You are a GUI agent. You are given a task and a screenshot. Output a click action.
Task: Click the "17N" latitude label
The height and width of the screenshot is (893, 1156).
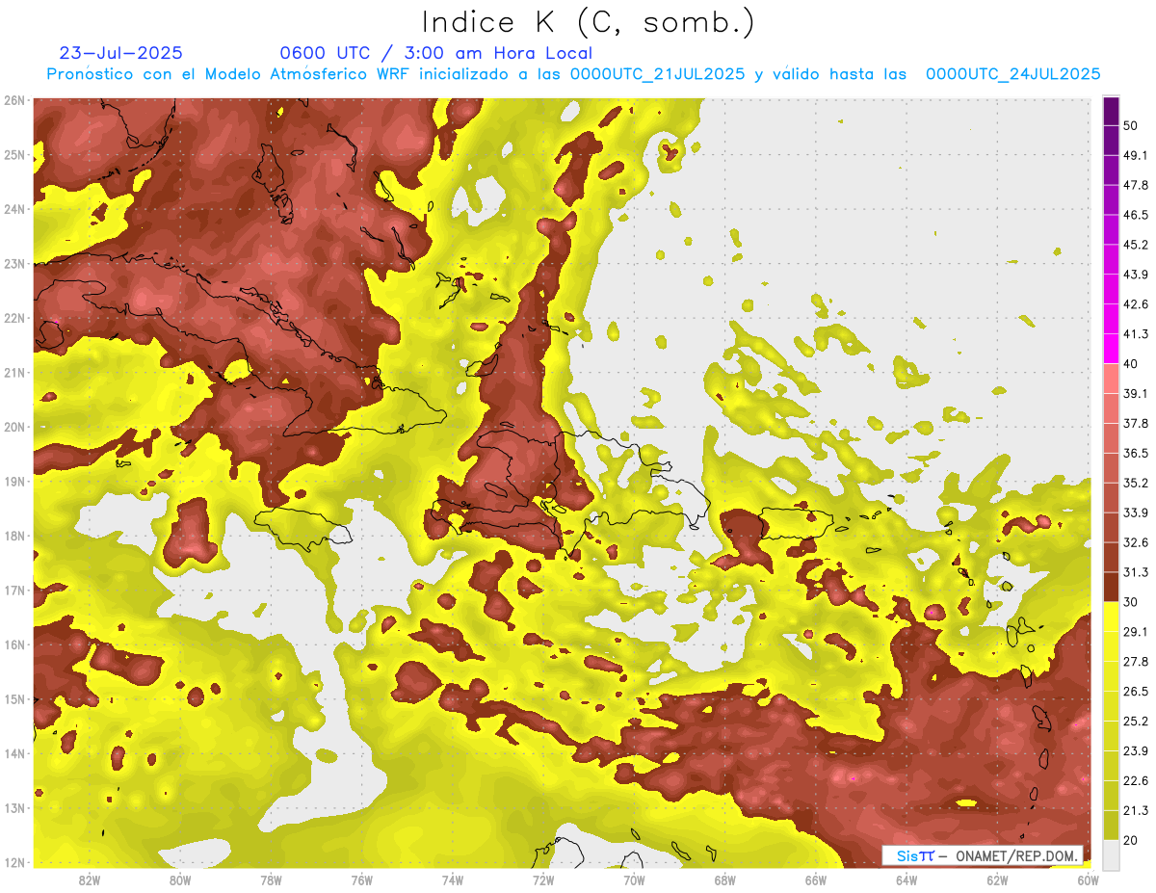click(x=14, y=590)
